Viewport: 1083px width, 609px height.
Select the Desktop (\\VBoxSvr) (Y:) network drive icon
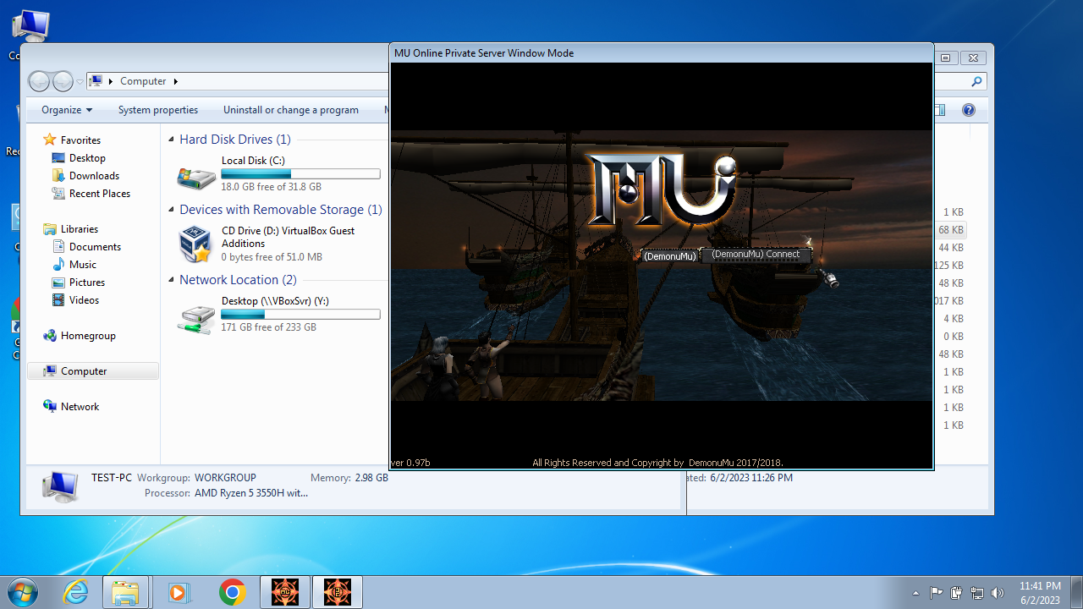[196, 318]
